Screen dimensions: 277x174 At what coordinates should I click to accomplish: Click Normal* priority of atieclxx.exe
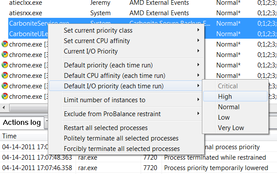[228, 3]
